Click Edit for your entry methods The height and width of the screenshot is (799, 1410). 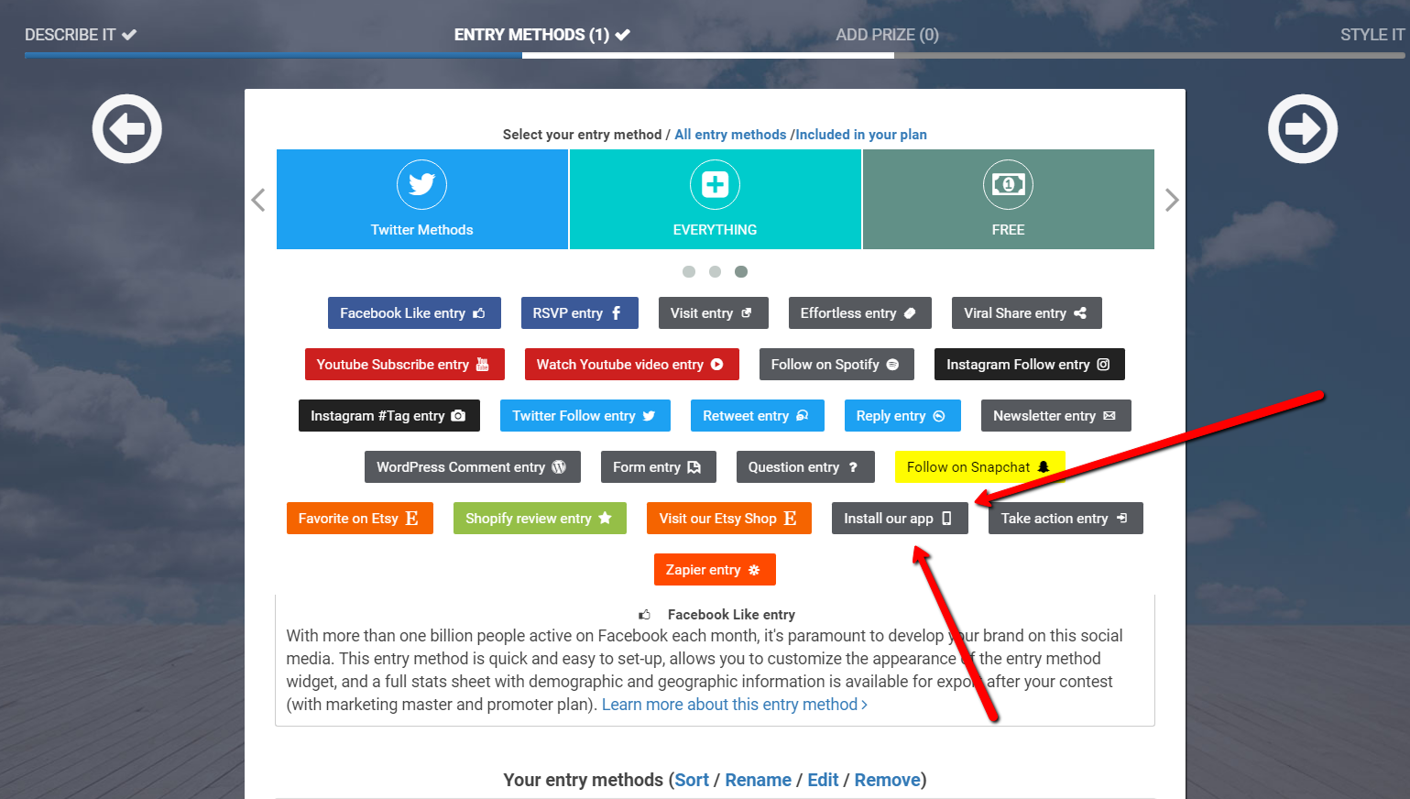[x=823, y=780]
